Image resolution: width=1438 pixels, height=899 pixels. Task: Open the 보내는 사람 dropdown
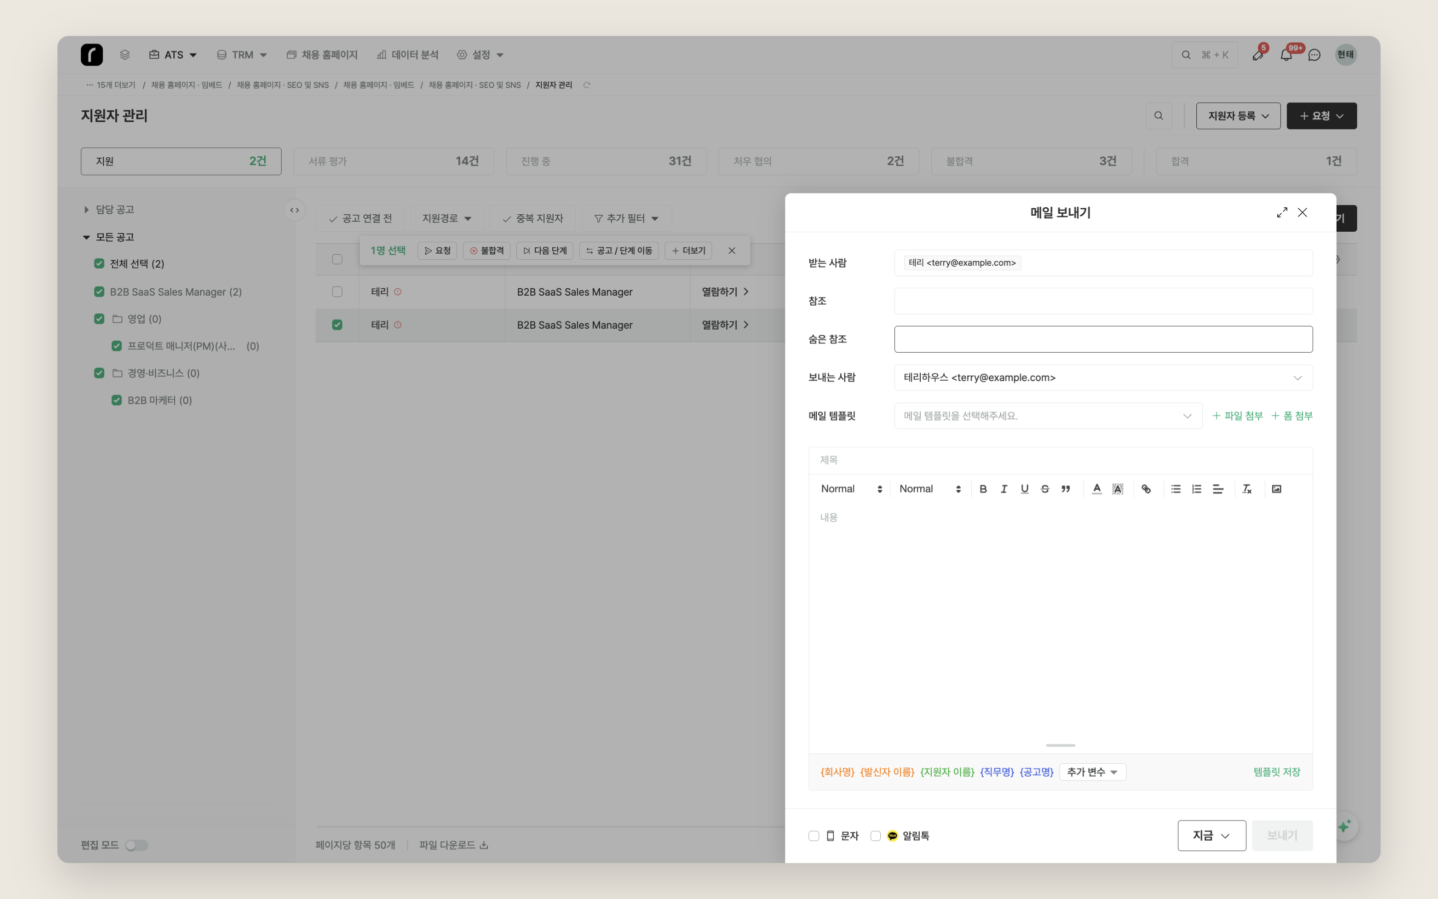click(x=1103, y=378)
